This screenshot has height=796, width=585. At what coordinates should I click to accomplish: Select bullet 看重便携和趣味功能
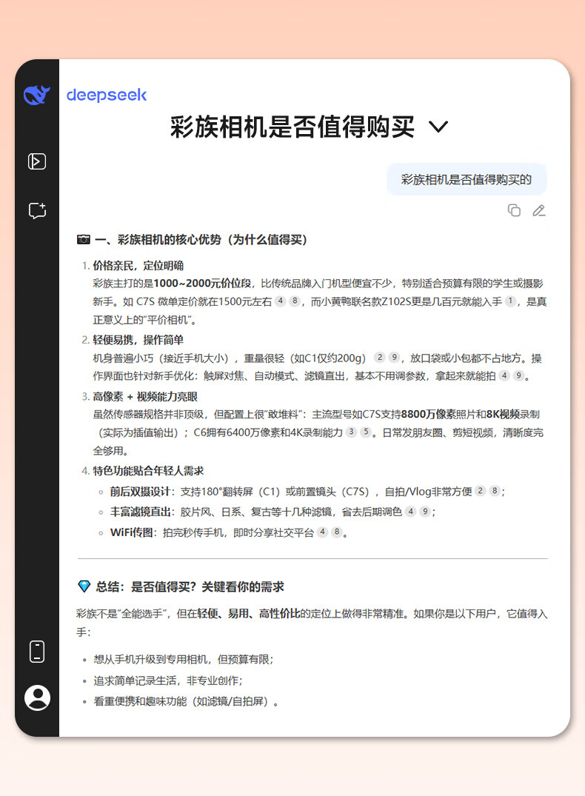(186, 701)
